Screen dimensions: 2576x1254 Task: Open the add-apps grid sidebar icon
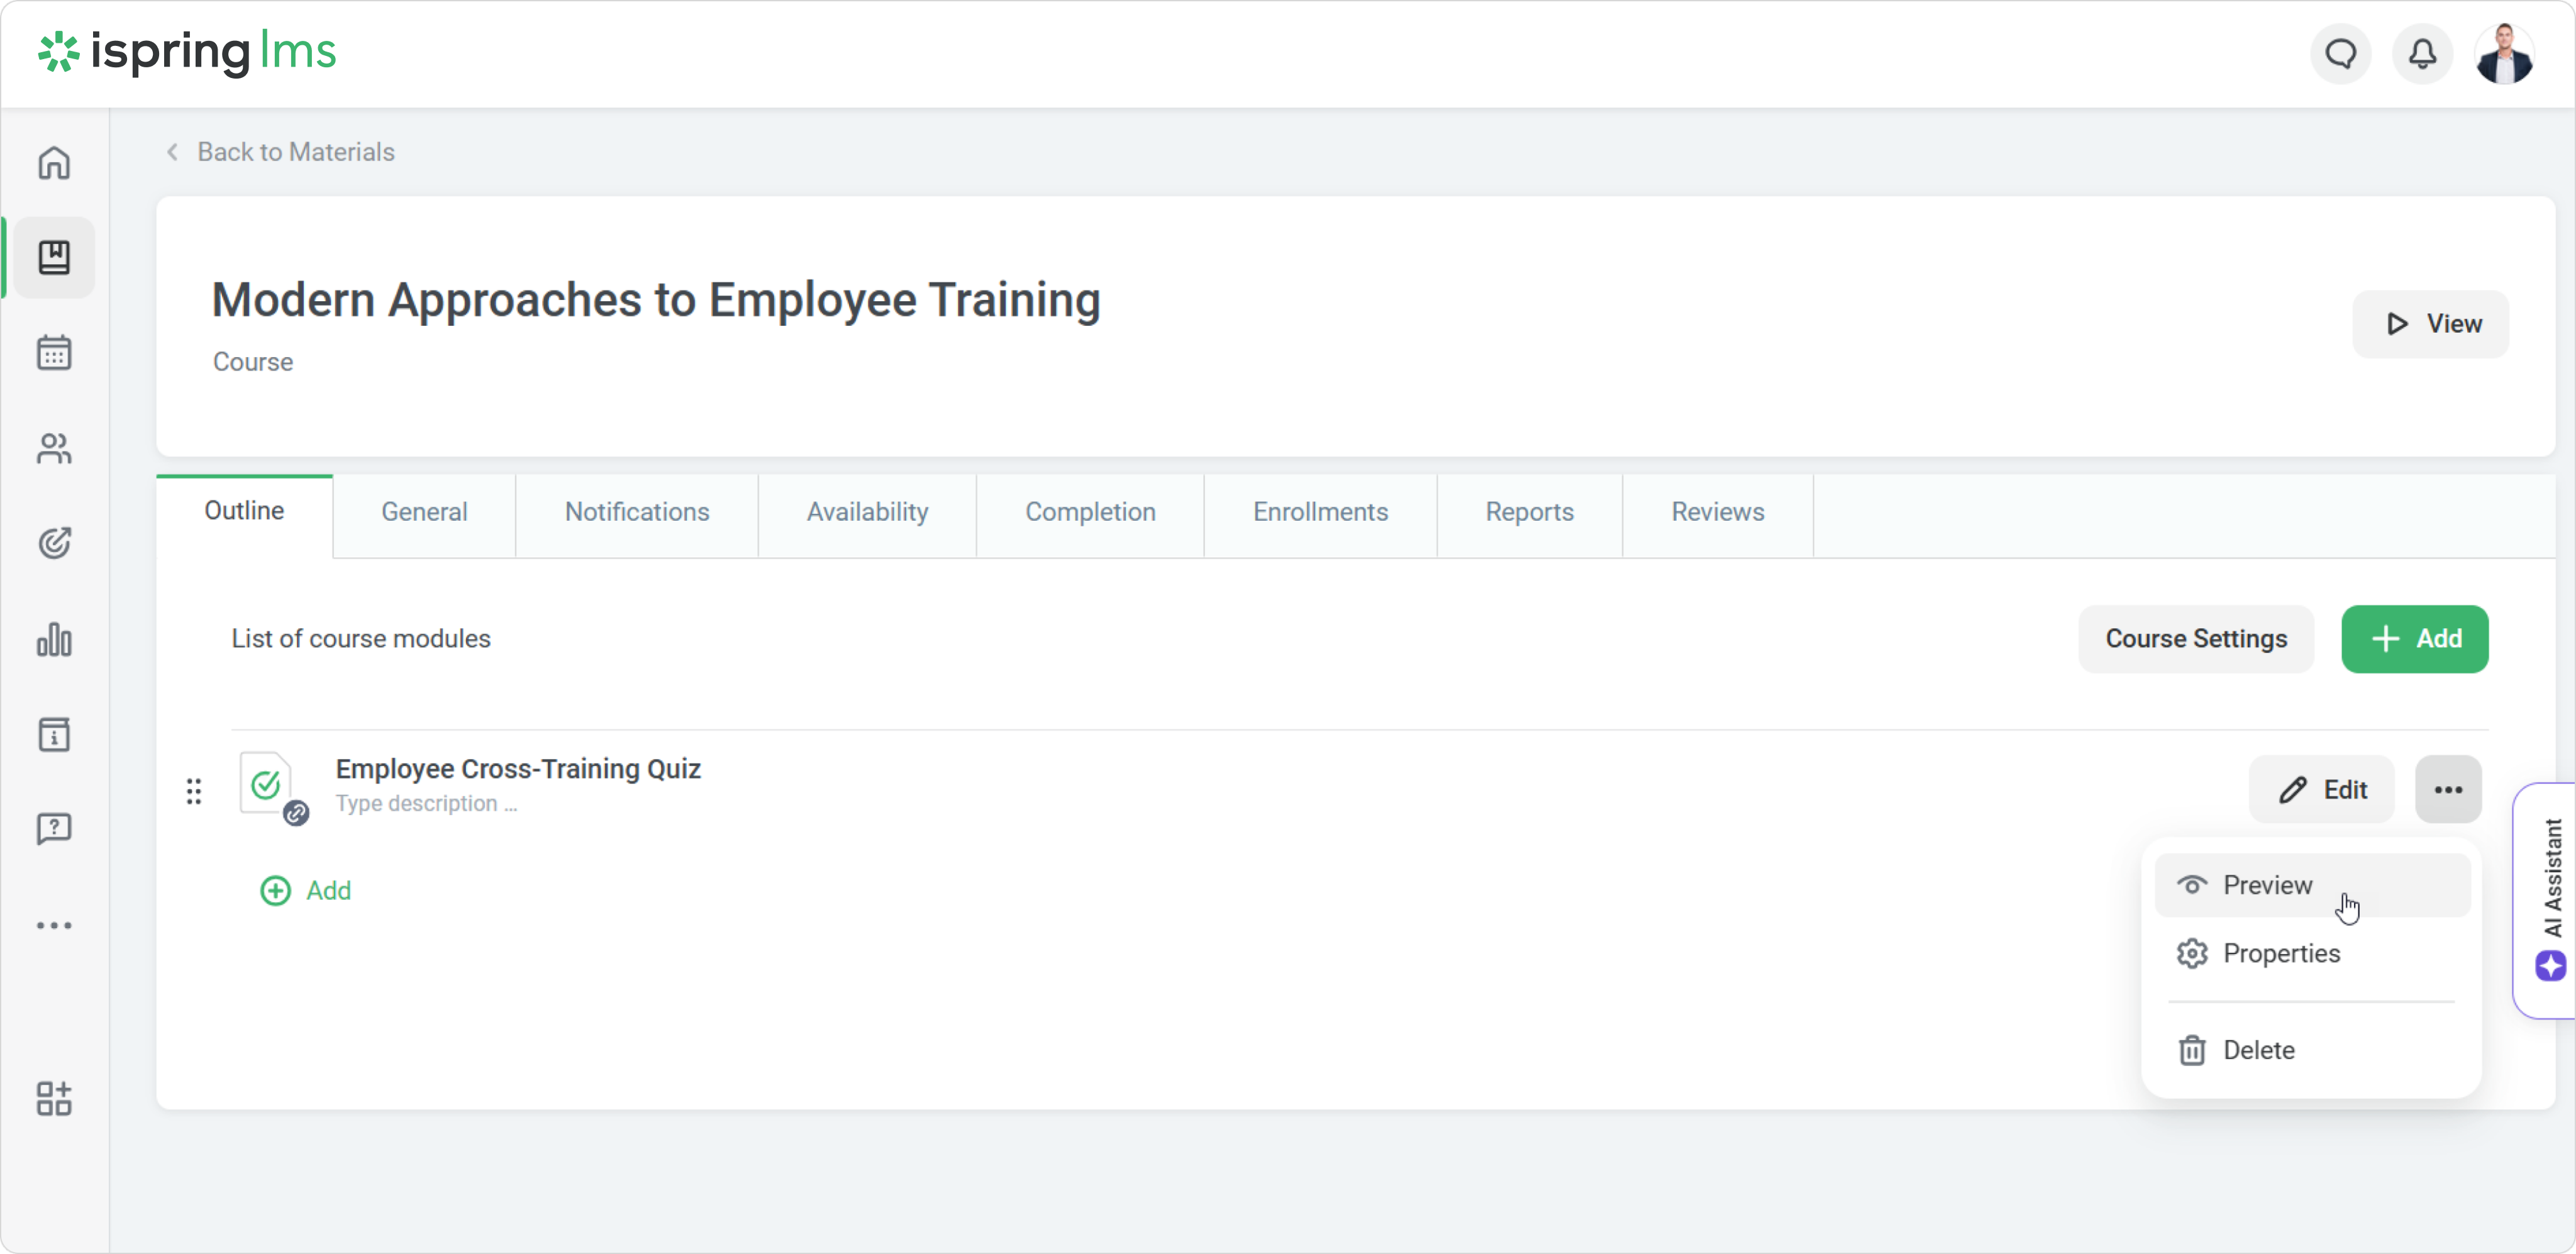pos(54,1098)
